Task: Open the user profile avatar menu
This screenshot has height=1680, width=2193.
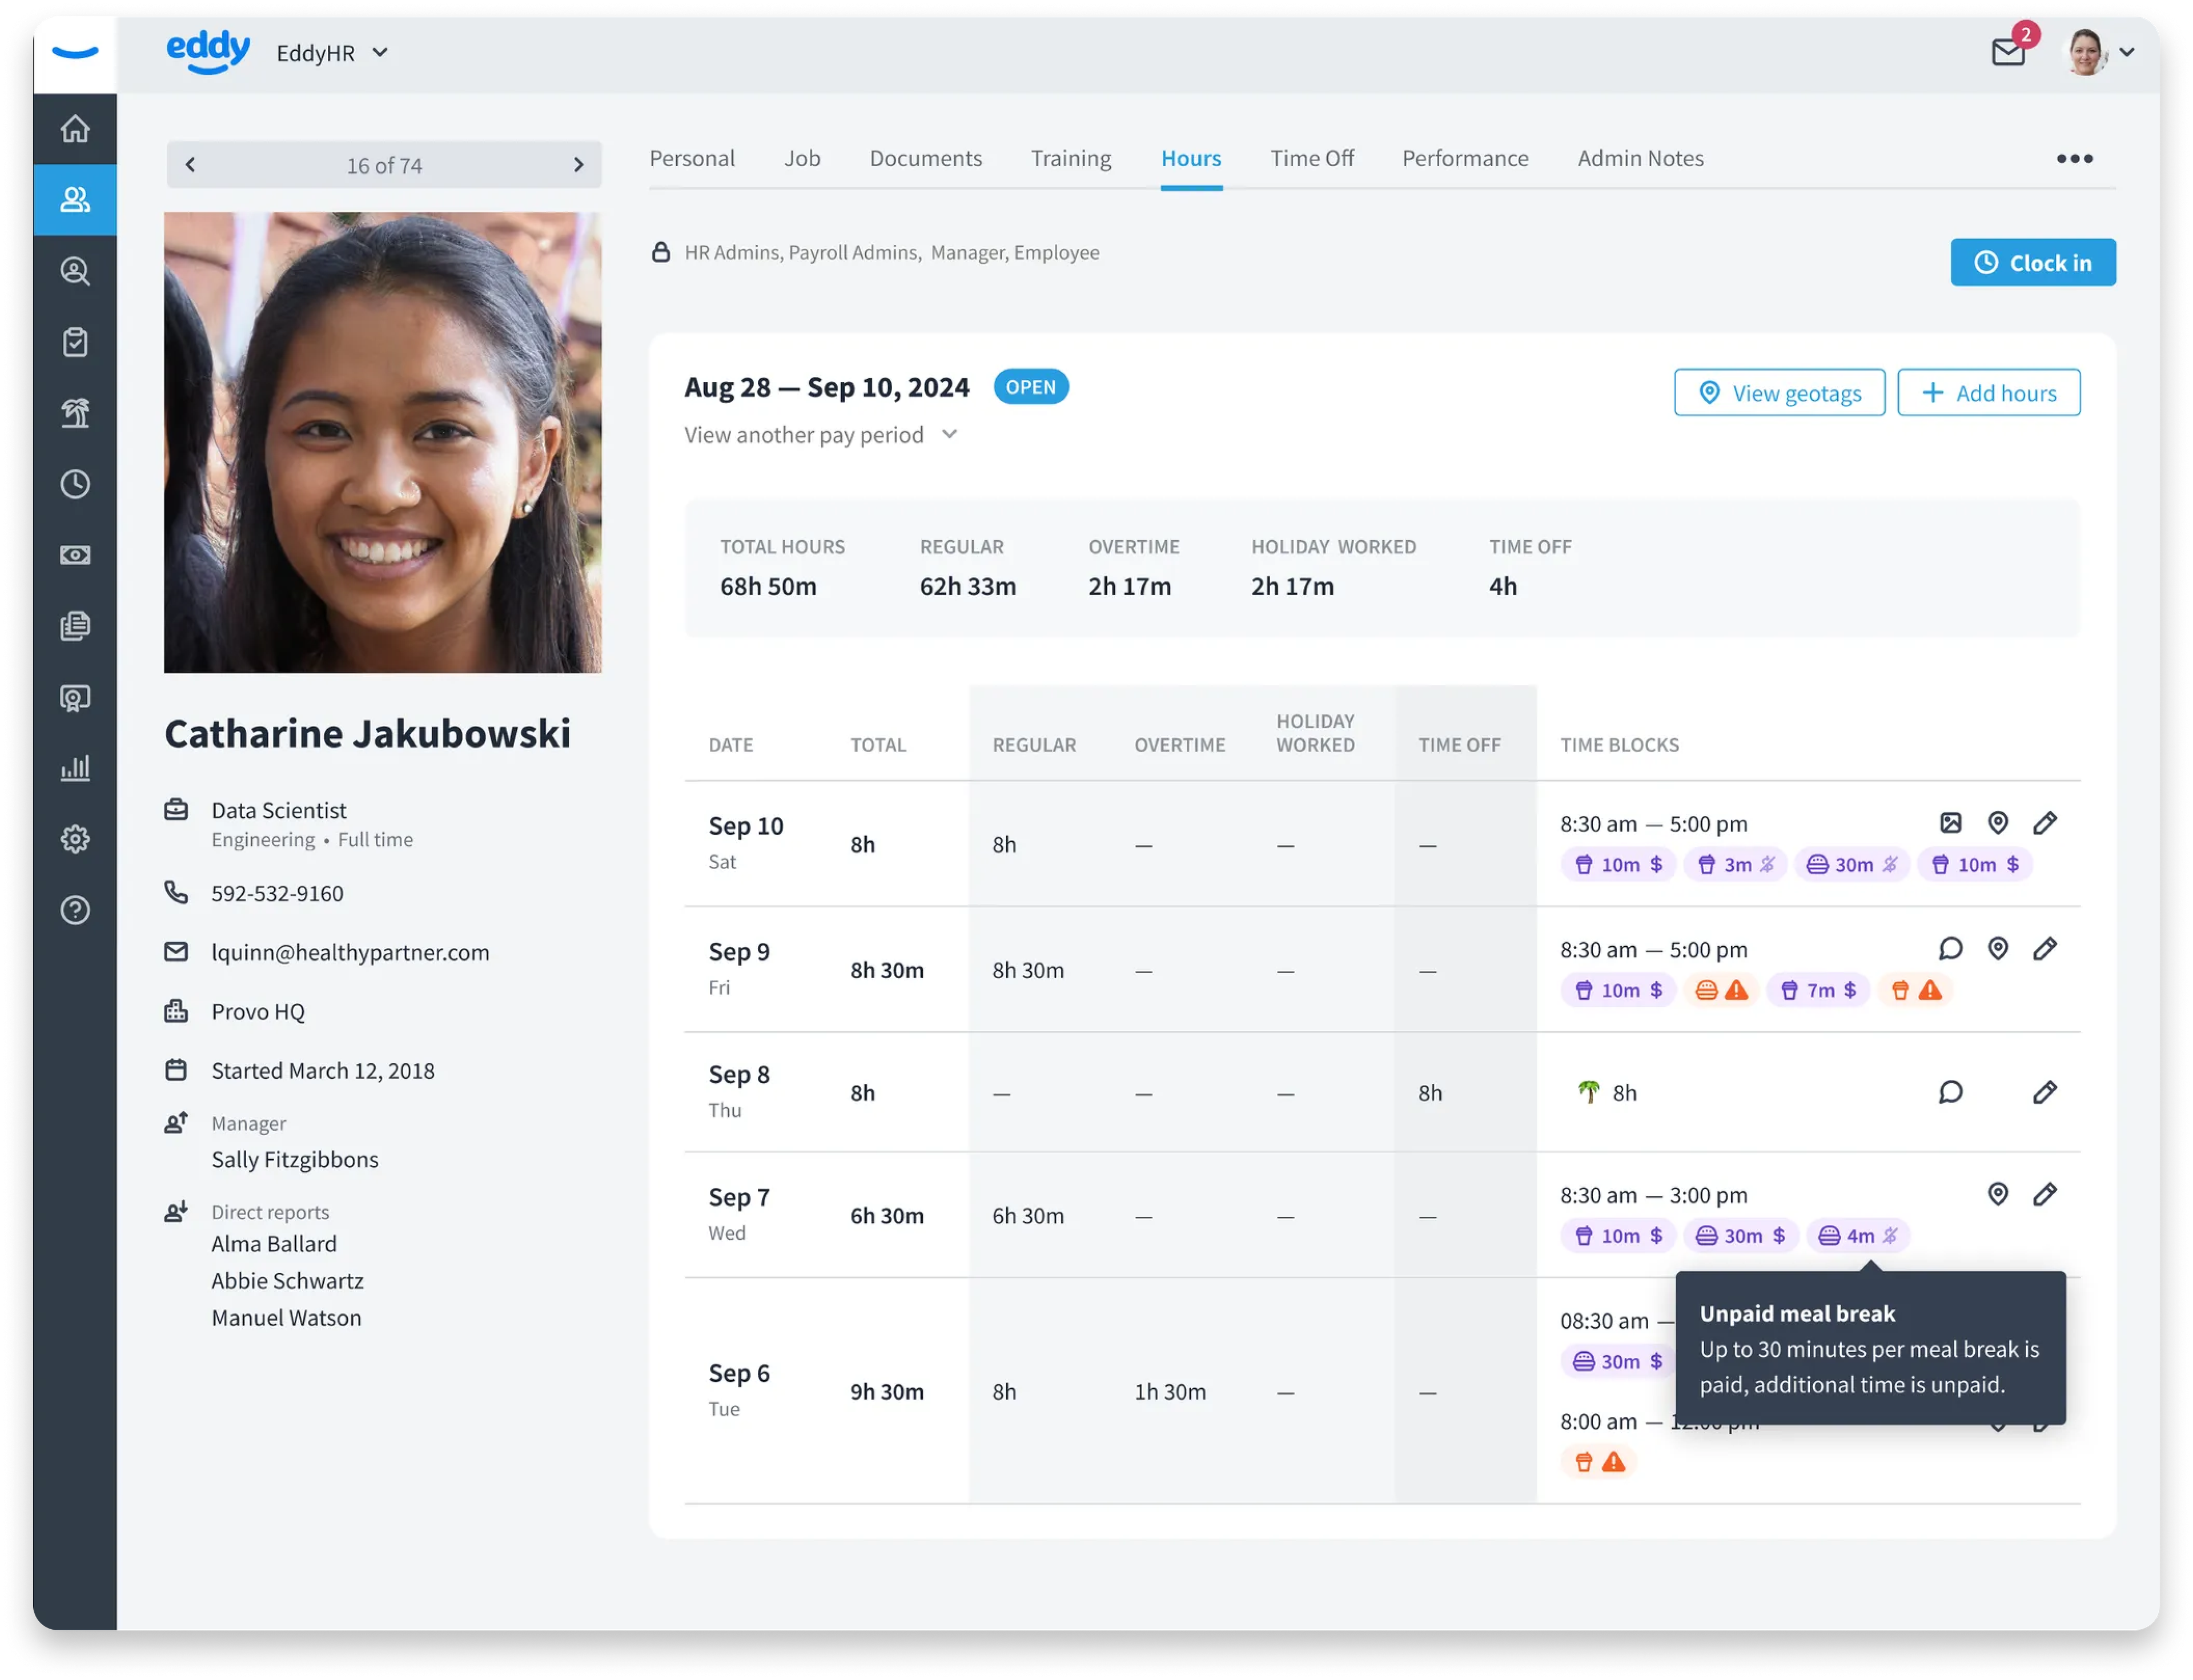Action: tap(2100, 52)
